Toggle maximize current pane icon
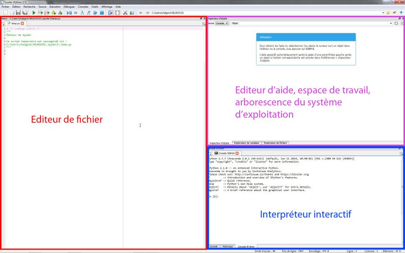This screenshot has height=253, width=405. pos(111,13)
